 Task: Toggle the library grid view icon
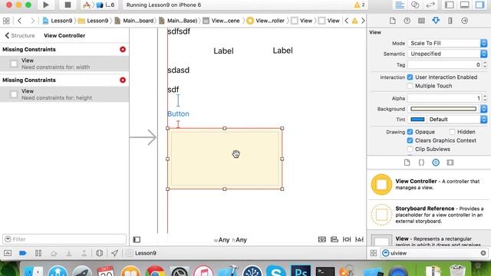click(374, 253)
